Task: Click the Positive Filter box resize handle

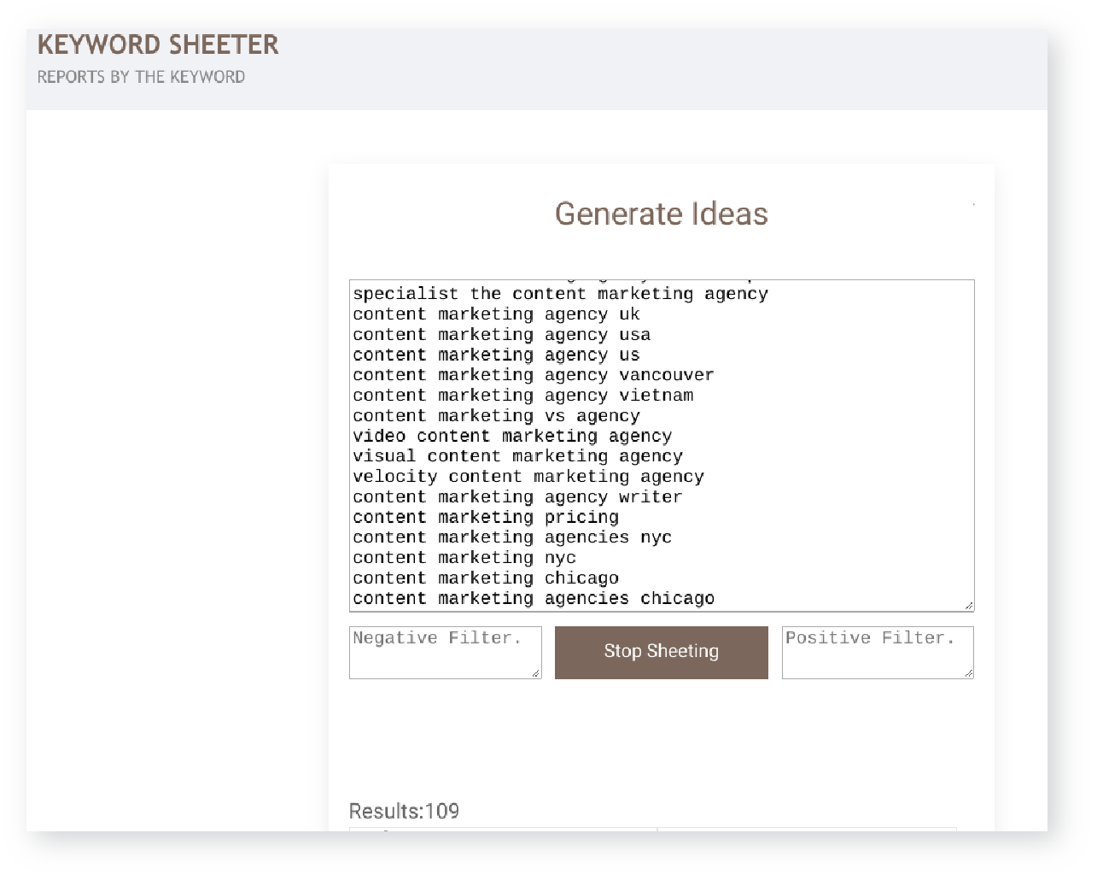Action: 968,673
